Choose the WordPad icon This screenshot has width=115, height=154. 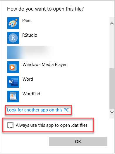pos(13,97)
